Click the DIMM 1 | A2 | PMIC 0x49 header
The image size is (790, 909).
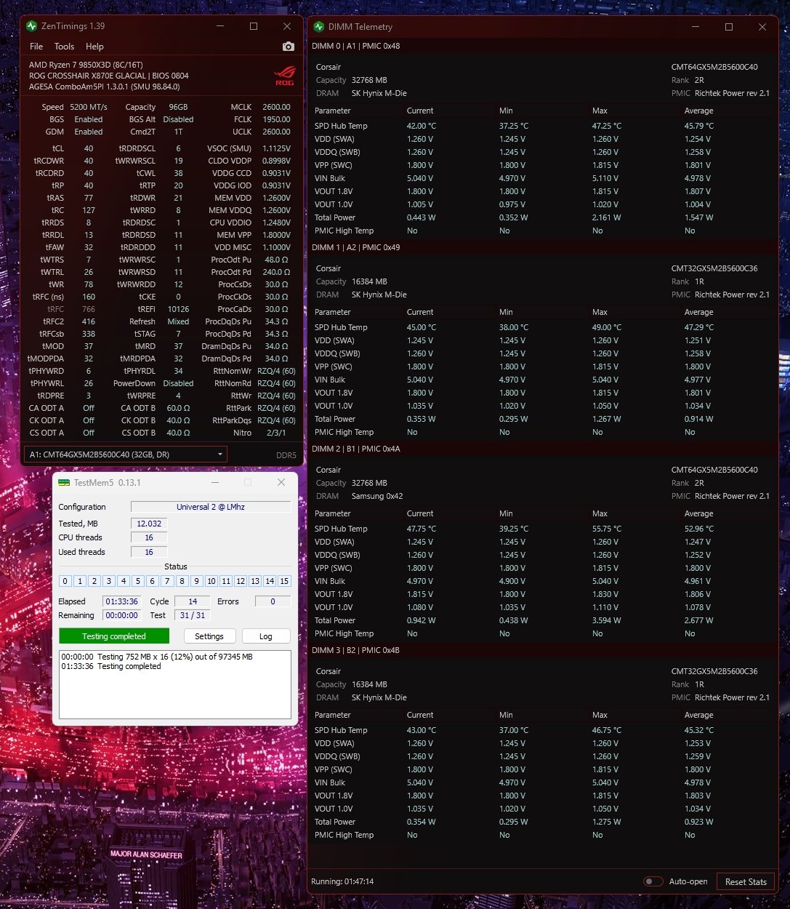[356, 247]
